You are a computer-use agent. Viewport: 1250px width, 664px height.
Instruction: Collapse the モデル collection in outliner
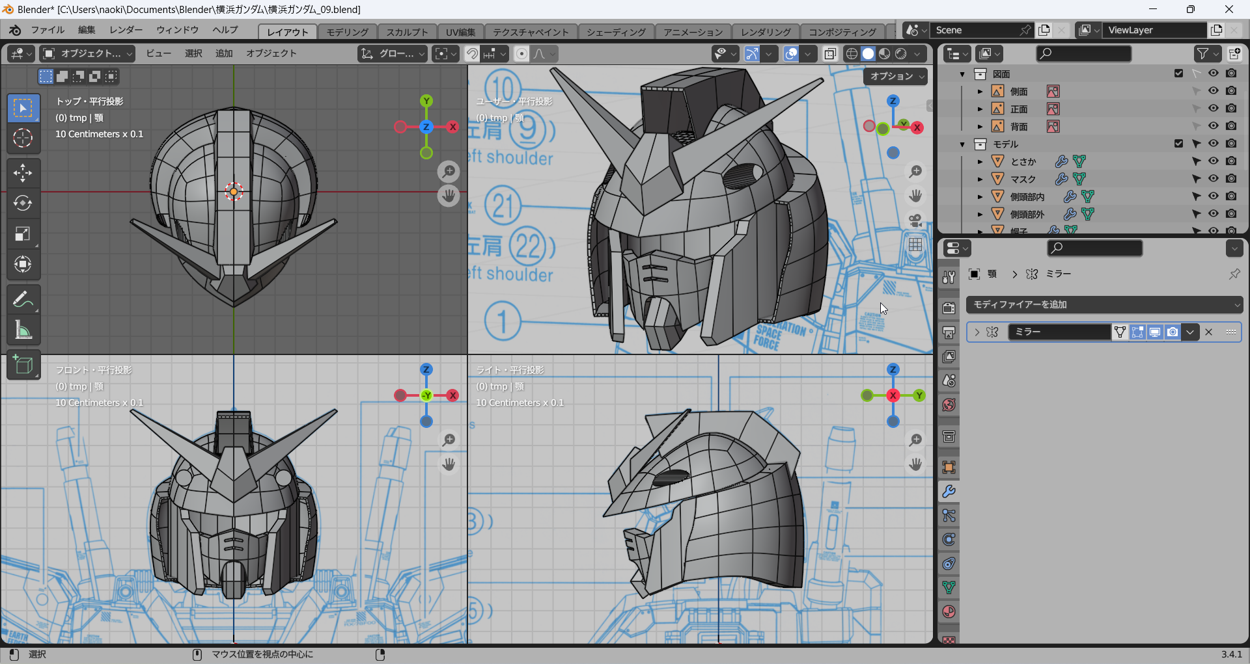962,144
